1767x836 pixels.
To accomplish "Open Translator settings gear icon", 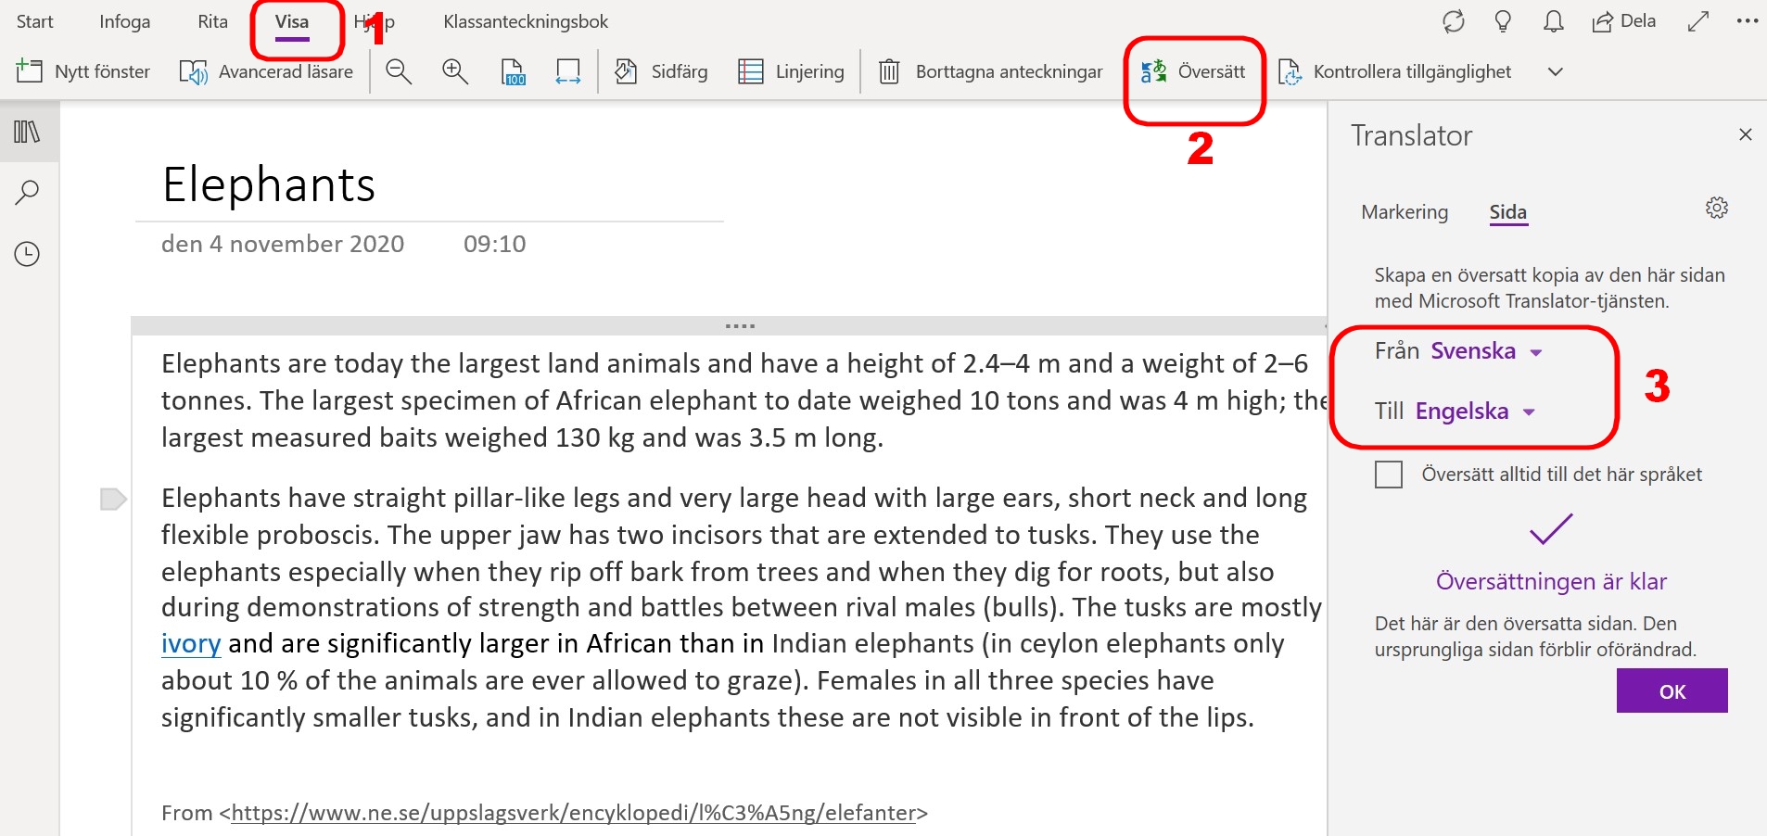I will click(x=1717, y=208).
